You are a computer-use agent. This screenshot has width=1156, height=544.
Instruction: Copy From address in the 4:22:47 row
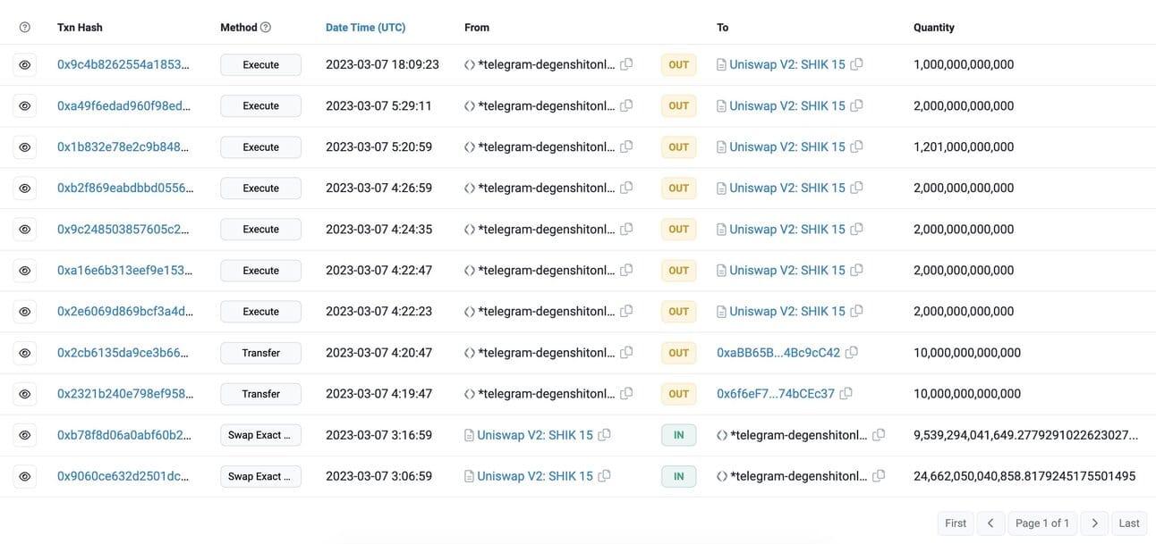[626, 270]
